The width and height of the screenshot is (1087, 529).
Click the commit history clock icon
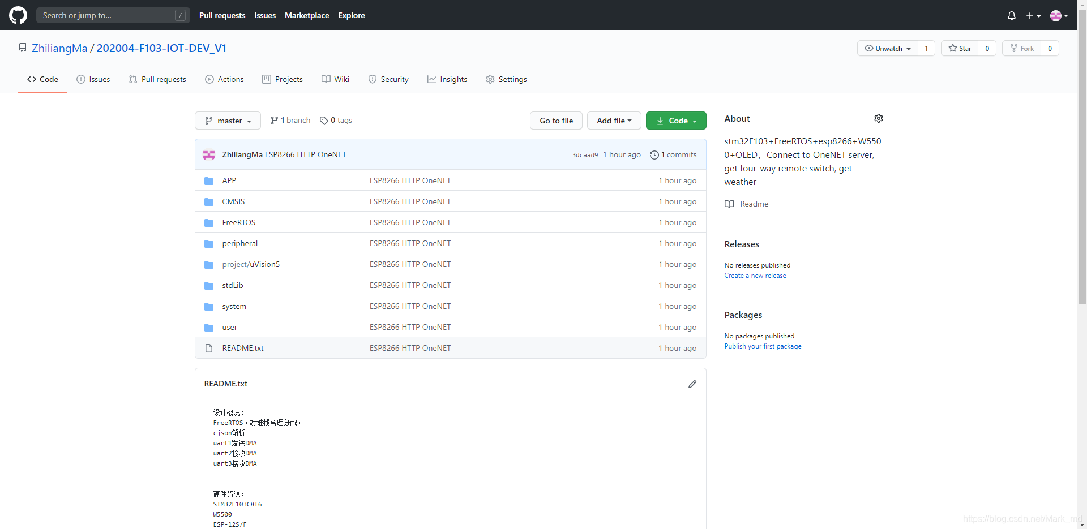[x=654, y=155]
